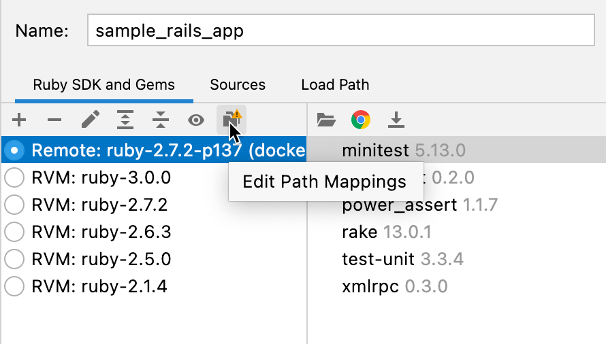The height and width of the screenshot is (344, 606).
Task: Choose RVM: ruby-2.6.3 radio button
Action: (15, 232)
